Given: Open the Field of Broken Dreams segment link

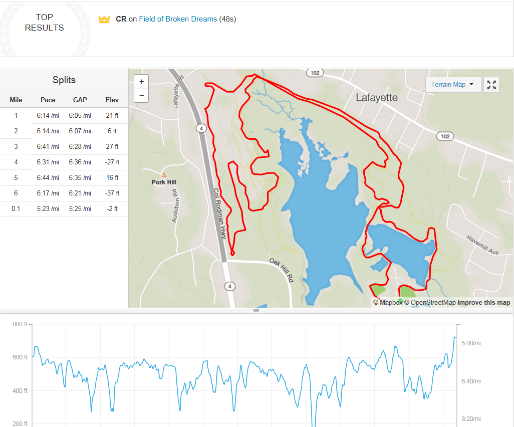Looking at the screenshot, I should pyautogui.click(x=177, y=19).
